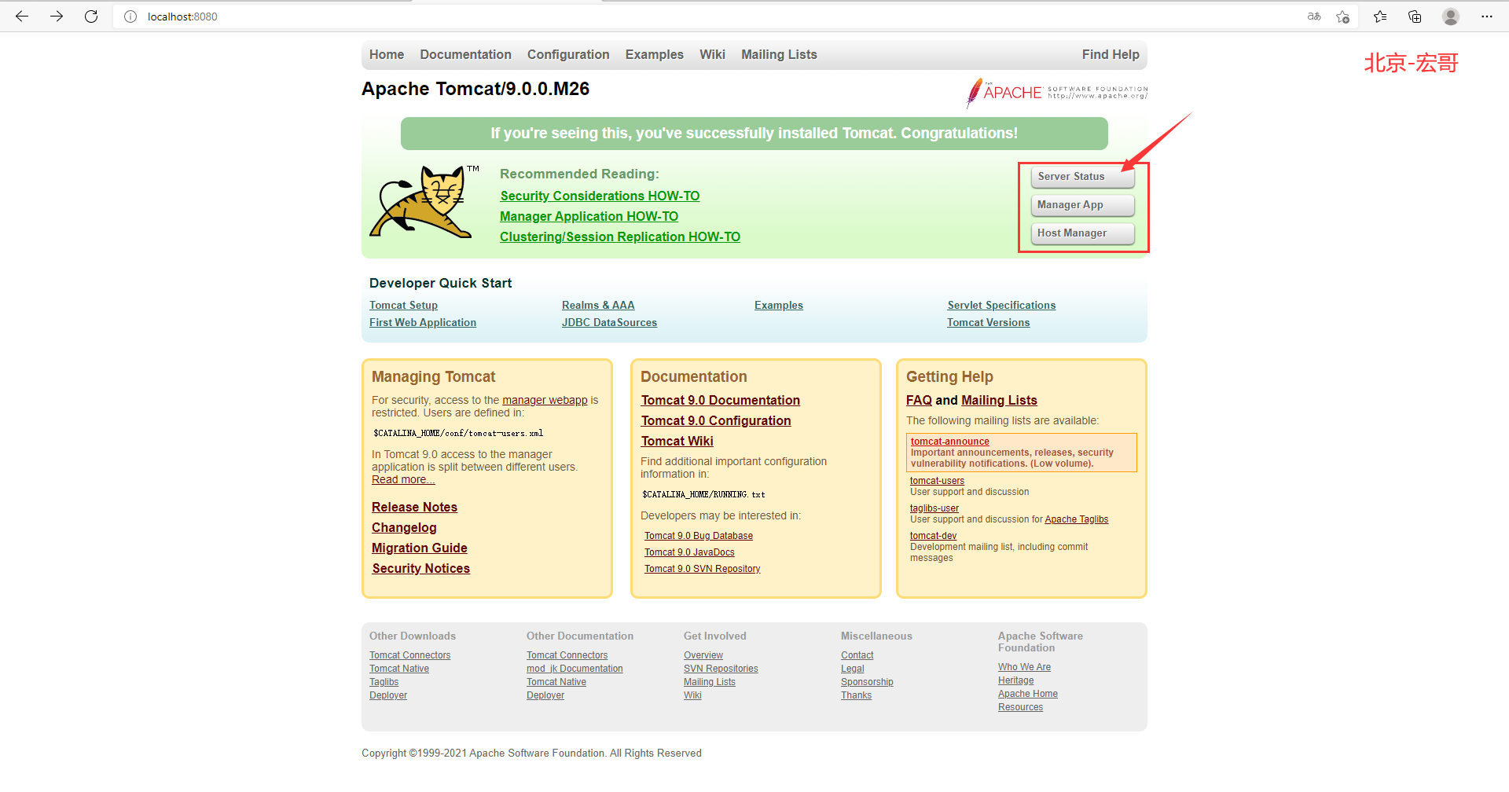Viewport: 1509px width, 792px height.
Task: Open the taglibs-user mailing list link
Action: tap(934, 508)
